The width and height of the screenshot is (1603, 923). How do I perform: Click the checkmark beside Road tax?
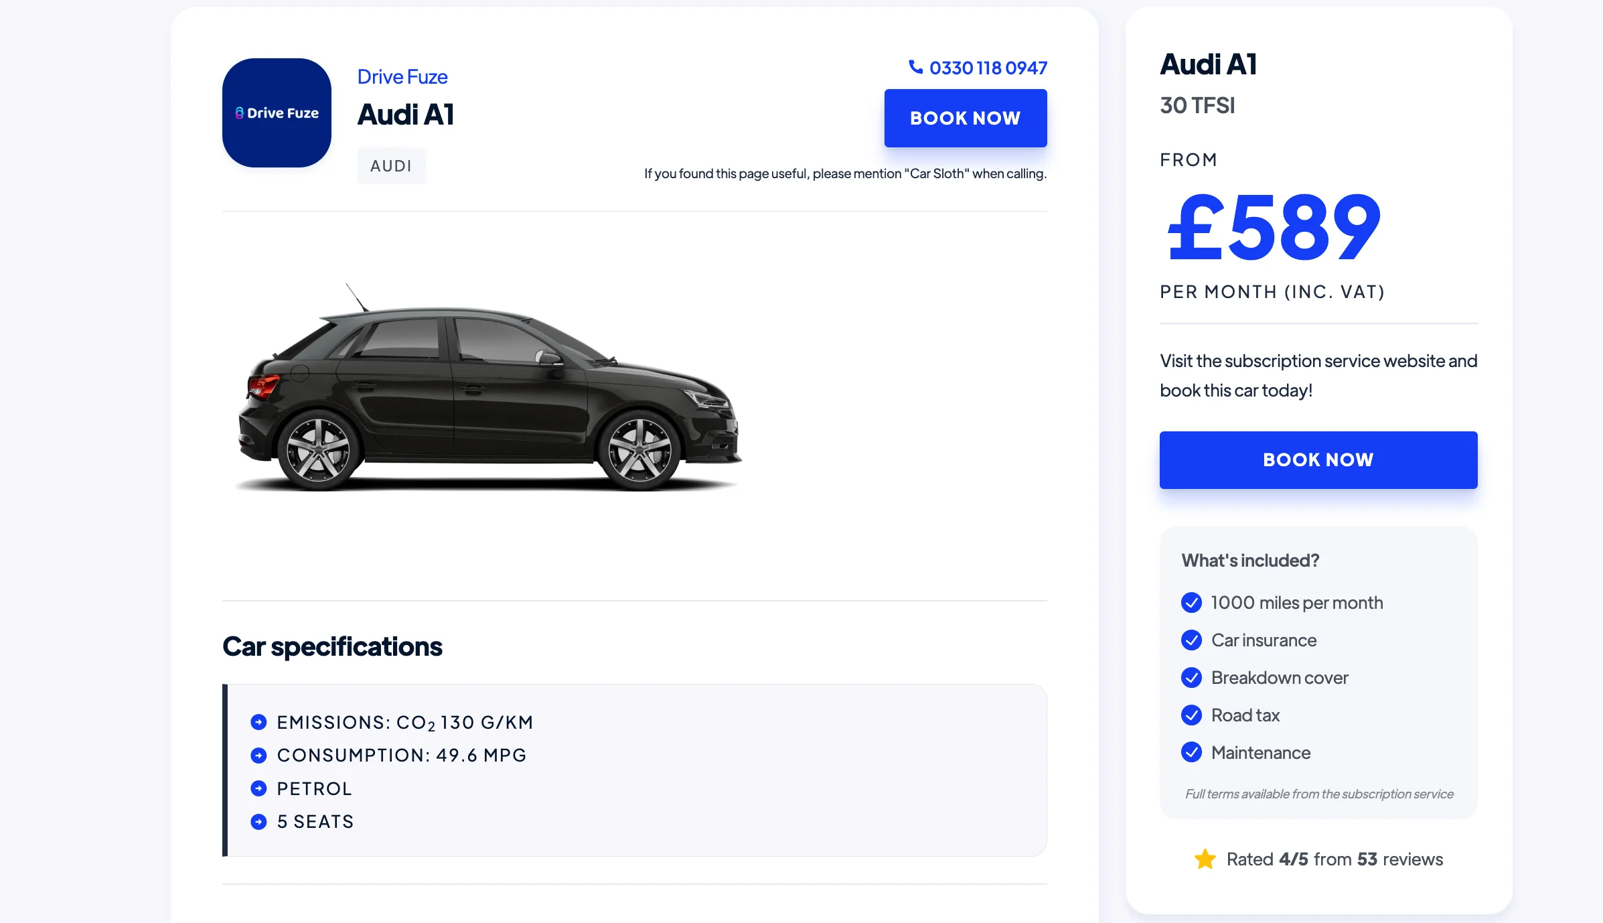[x=1191, y=715]
